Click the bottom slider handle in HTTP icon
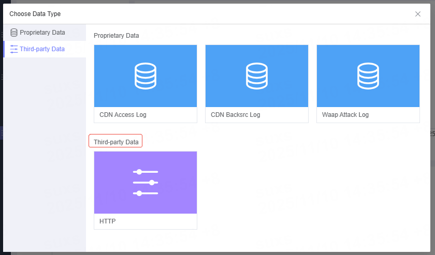435x255 pixels. [x=139, y=193]
